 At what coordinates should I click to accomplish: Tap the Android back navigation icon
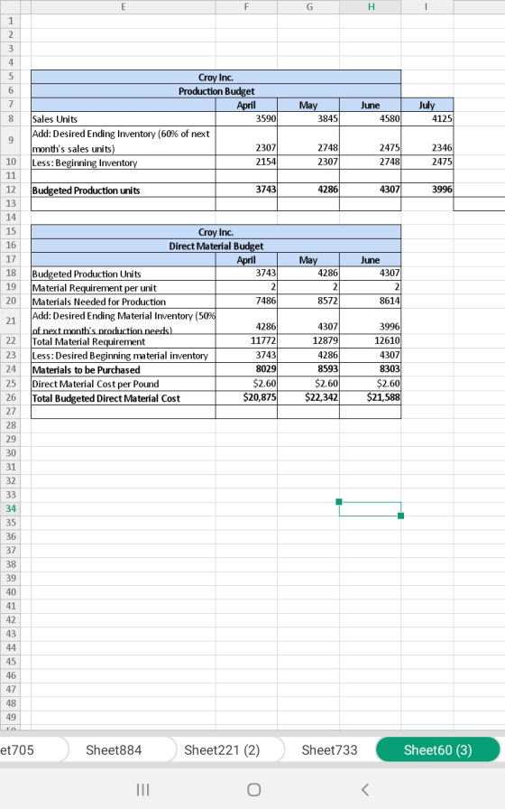[365, 789]
